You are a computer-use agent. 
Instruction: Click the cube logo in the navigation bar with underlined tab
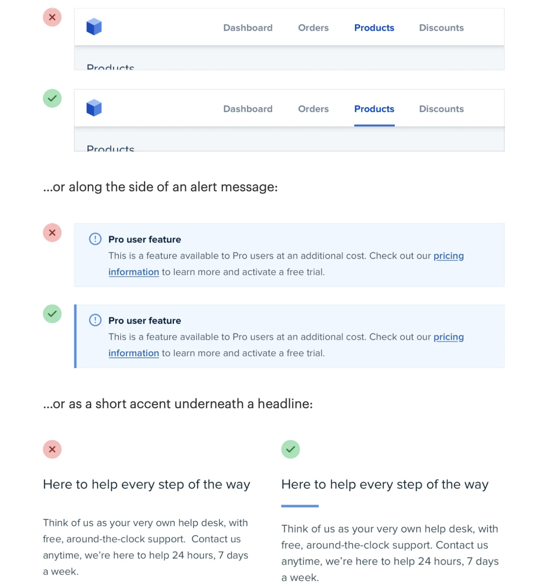pyautogui.click(x=94, y=108)
